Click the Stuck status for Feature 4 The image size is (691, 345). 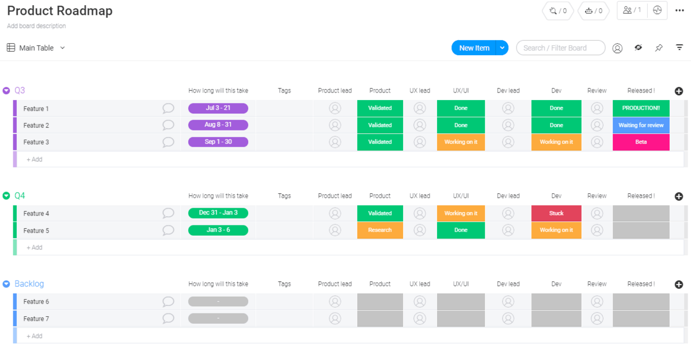tap(556, 213)
